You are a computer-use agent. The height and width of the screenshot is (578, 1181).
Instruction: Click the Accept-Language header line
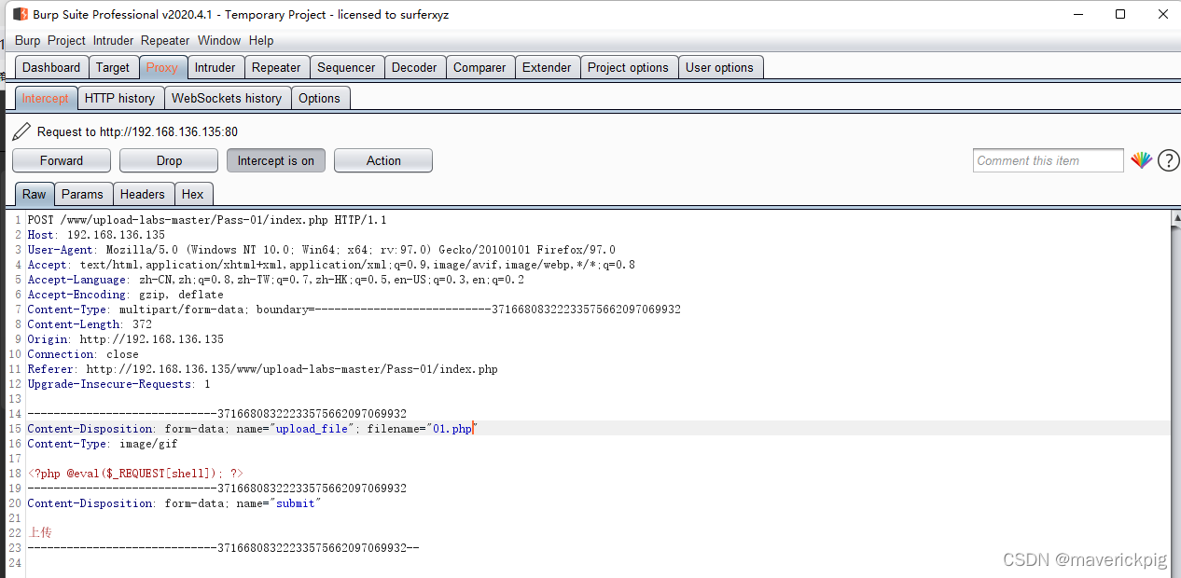click(x=276, y=280)
